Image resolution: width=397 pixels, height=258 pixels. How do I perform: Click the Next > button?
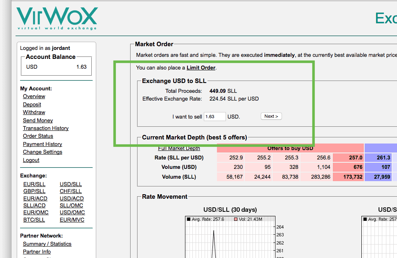tap(271, 117)
